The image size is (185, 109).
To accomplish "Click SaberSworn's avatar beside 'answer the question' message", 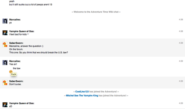I will 5,45.
